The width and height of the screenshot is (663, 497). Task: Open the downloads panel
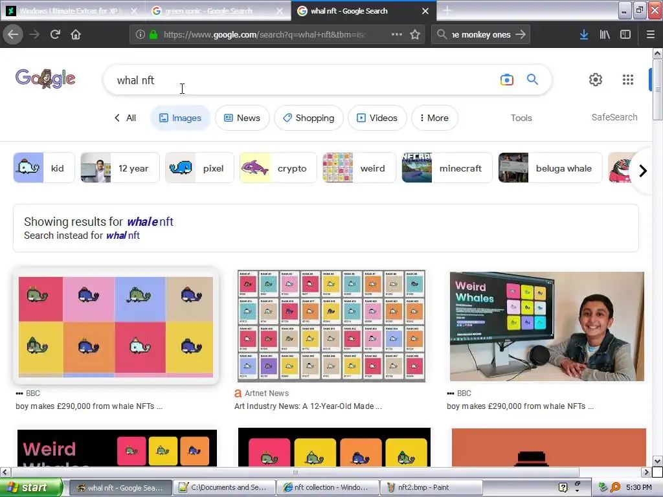click(x=584, y=35)
